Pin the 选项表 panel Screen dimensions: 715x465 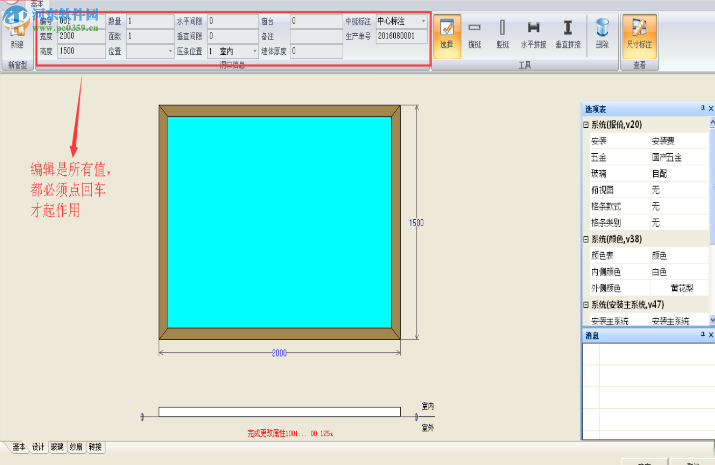(703, 109)
